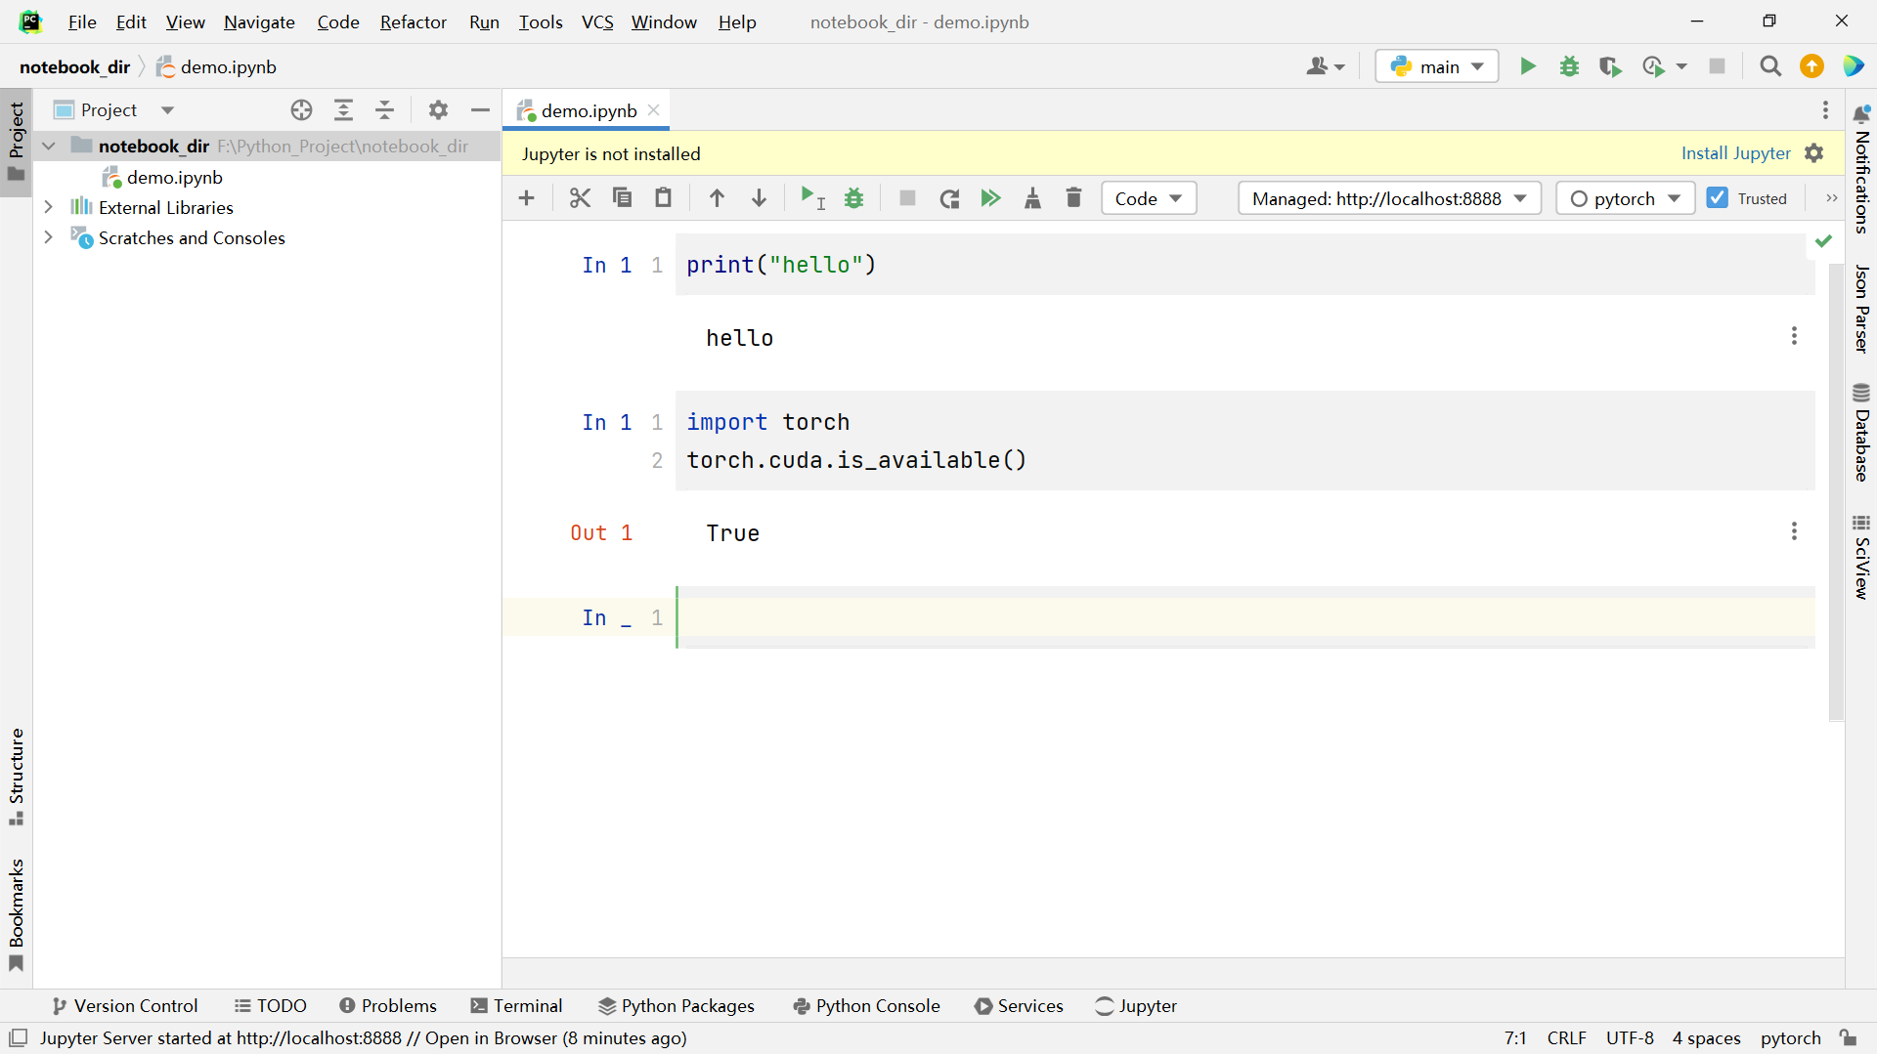The width and height of the screenshot is (1877, 1055).
Task: Click the Interrupt Kernel icon
Action: (x=906, y=198)
